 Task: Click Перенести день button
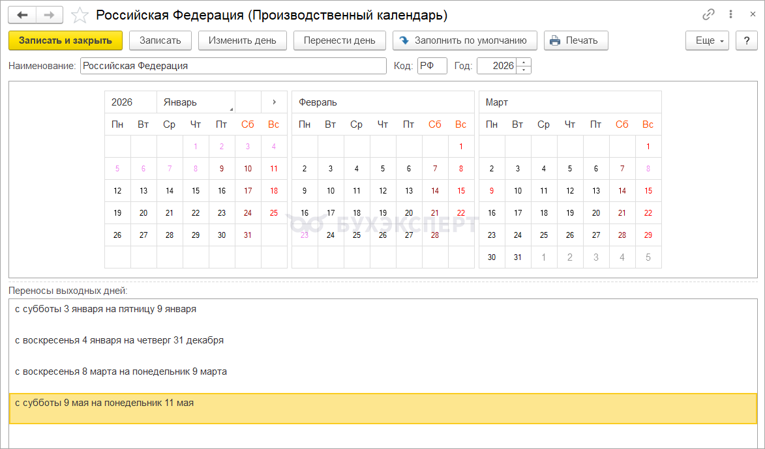click(340, 40)
